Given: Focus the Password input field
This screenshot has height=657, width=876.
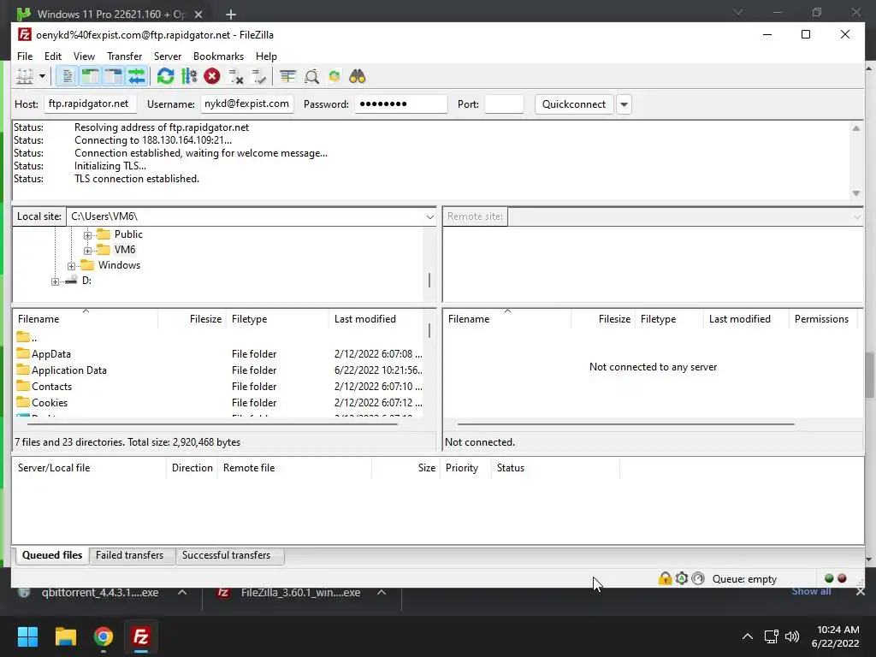Looking at the screenshot, I should 400,104.
